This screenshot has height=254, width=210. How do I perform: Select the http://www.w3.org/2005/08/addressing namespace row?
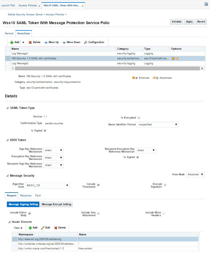pyautogui.click(x=105, y=239)
